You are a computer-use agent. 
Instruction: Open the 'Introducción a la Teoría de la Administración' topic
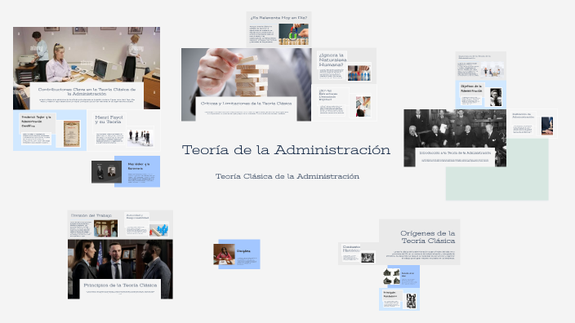(455, 138)
